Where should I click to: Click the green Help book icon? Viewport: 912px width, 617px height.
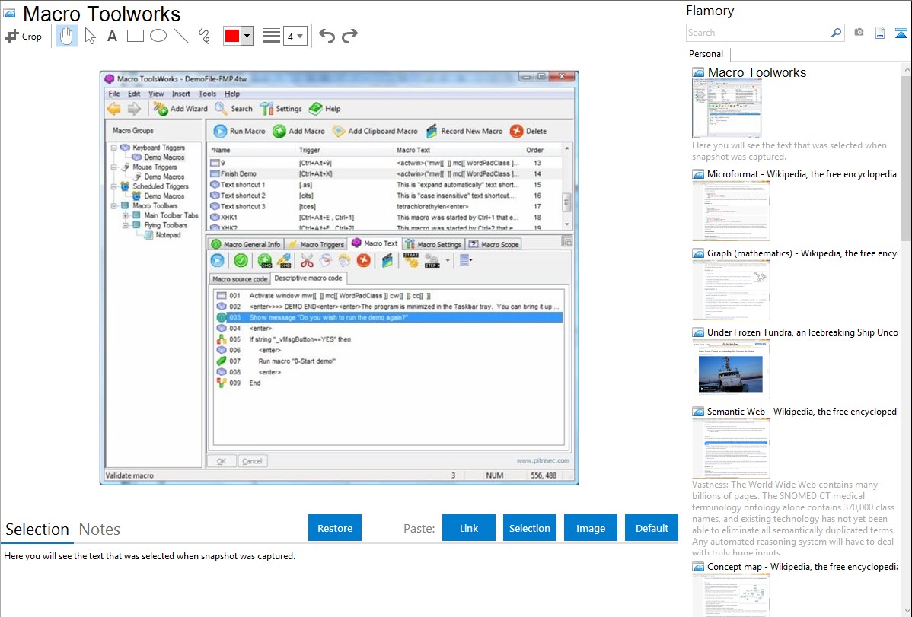(x=316, y=108)
